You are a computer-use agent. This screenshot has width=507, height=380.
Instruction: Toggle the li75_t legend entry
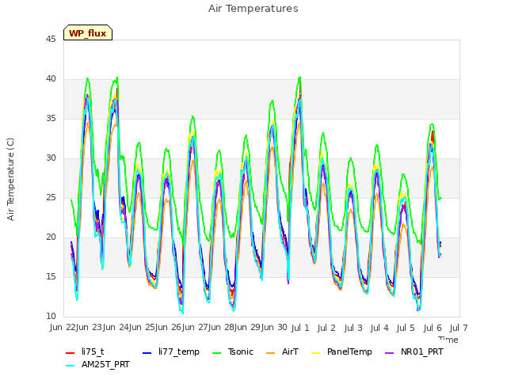click(x=85, y=351)
